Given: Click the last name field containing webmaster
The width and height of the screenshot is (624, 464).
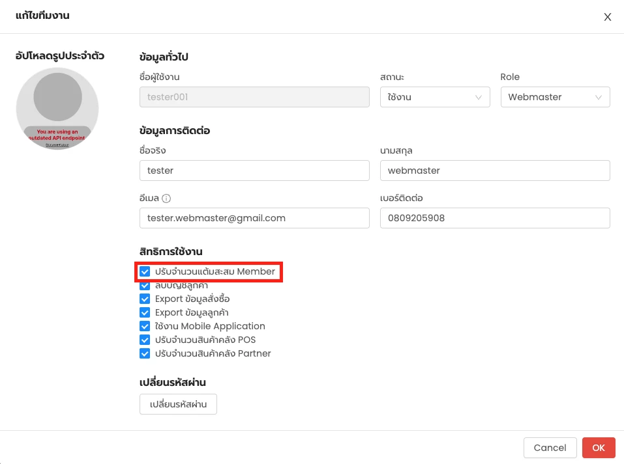Looking at the screenshot, I should pyautogui.click(x=494, y=171).
